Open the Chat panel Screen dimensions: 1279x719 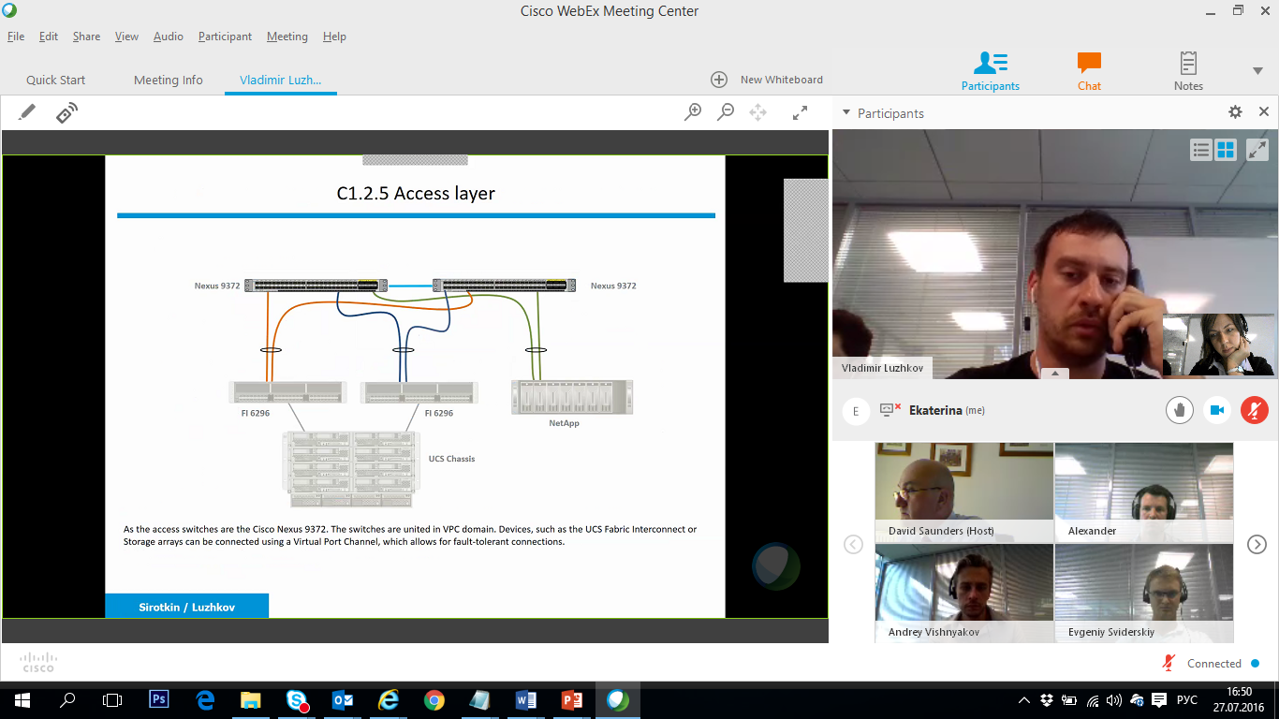[x=1089, y=71]
